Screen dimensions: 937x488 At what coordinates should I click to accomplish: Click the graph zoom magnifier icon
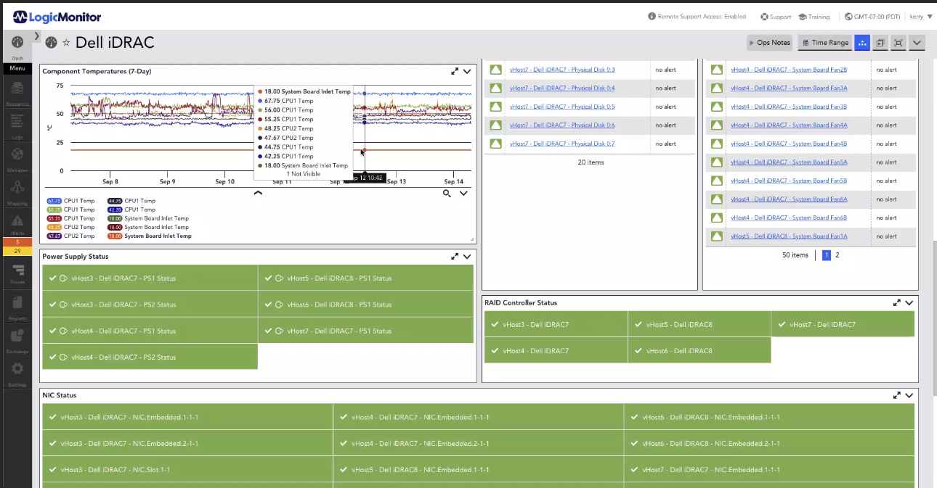point(447,194)
